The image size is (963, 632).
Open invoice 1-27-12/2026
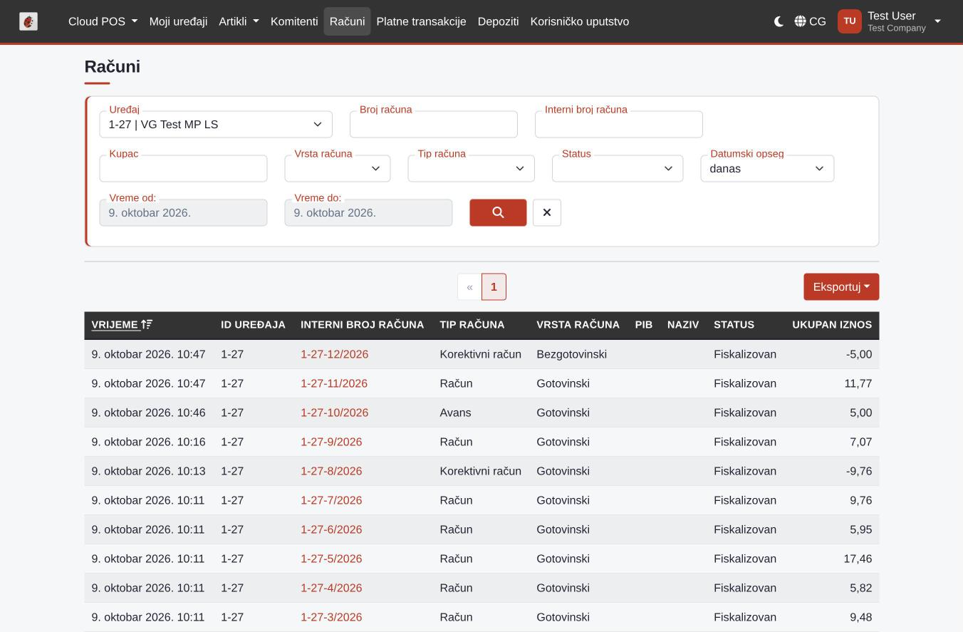click(x=334, y=354)
